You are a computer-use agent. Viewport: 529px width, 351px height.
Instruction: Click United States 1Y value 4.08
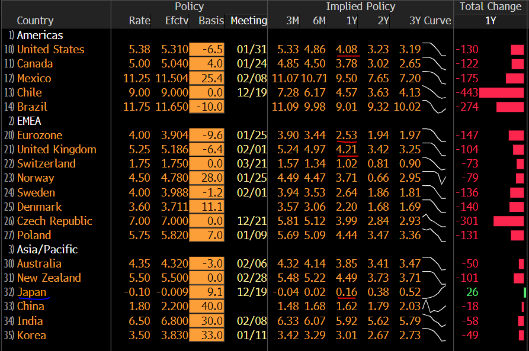pos(347,50)
